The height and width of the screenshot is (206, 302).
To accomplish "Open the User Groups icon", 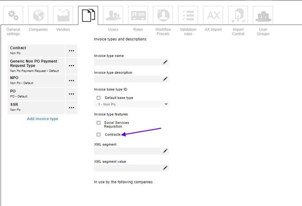I will tap(263, 15).
